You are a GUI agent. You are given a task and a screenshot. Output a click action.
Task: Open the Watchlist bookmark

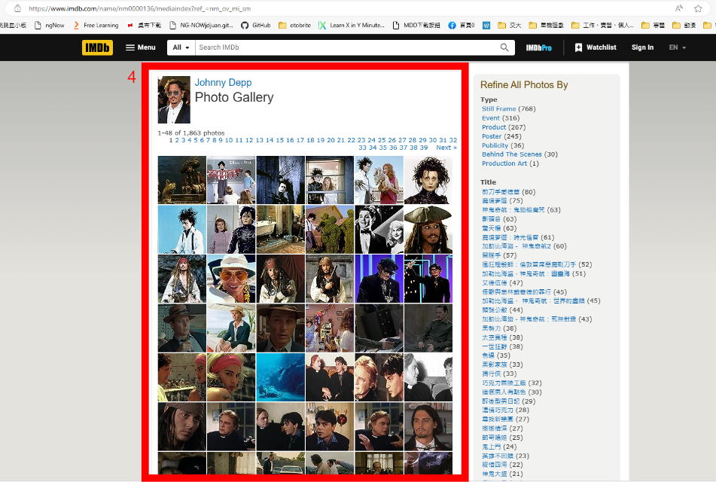pos(596,47)
